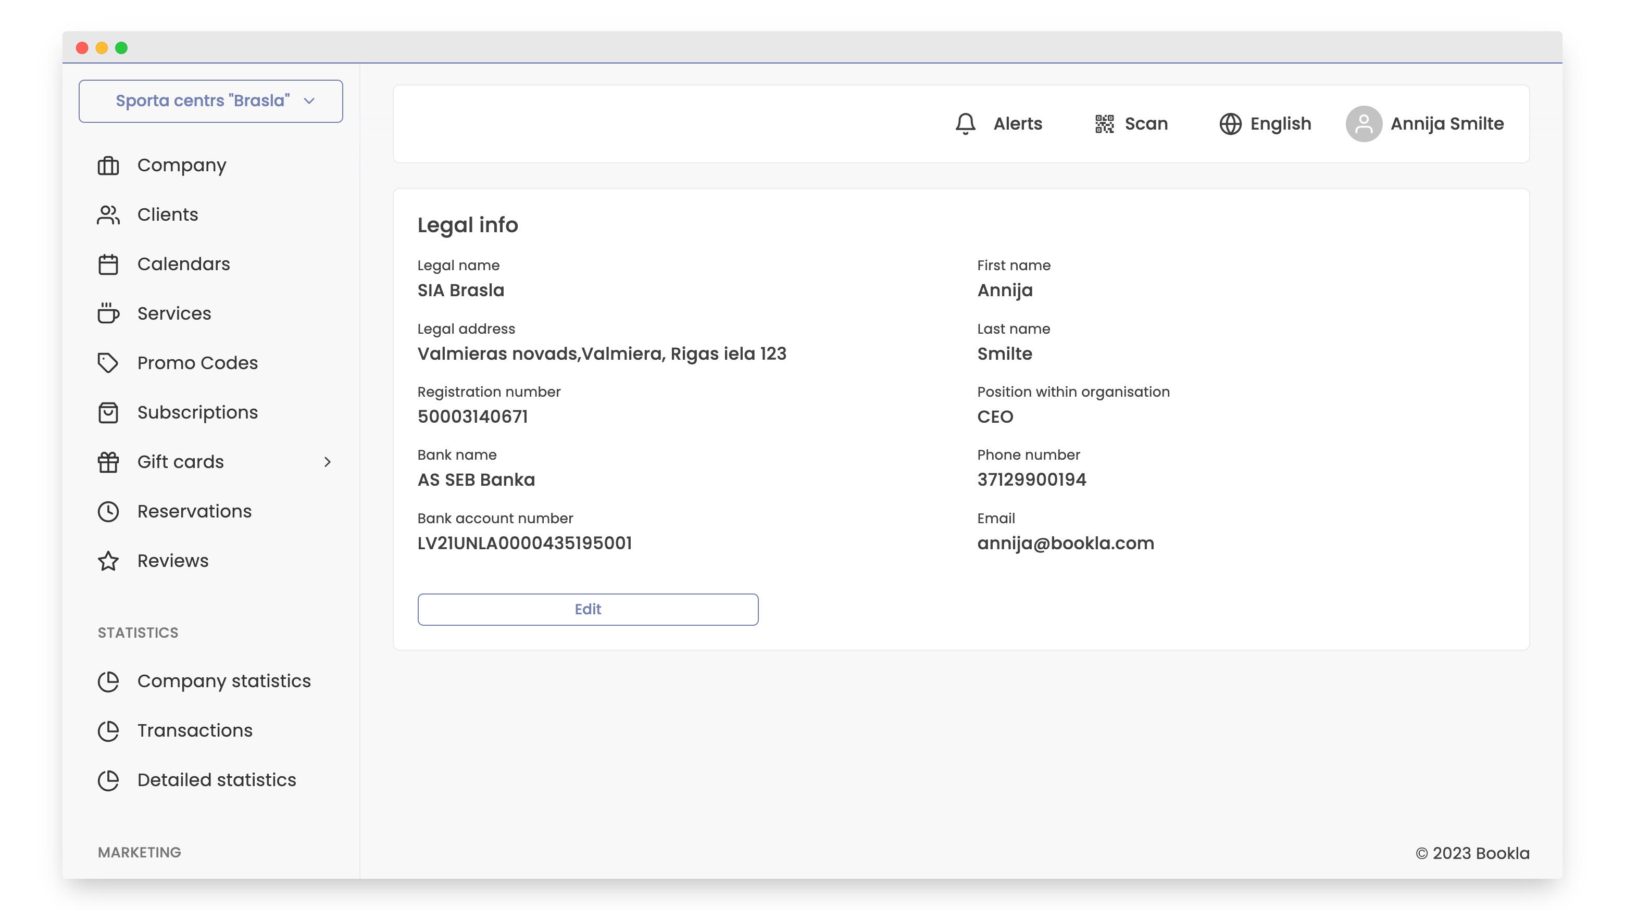Select the Gift cards gift icon
The width and height of the screenshot is (1625, 910).
[108, 462]
